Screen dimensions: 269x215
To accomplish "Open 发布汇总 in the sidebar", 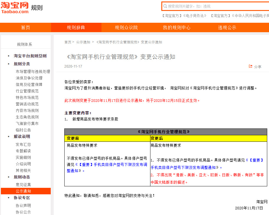I will pos(23,144).
